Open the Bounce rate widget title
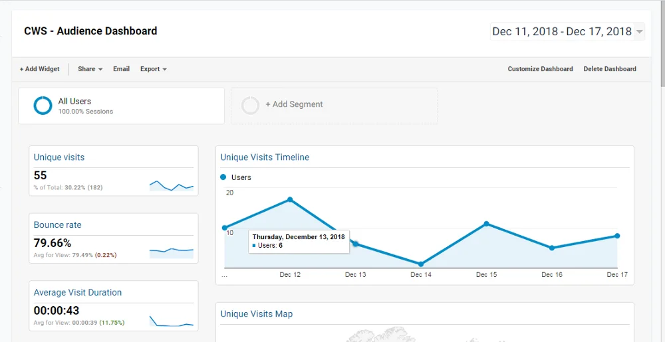Screen dimensions: 665x342 click(x=57, y=224)
